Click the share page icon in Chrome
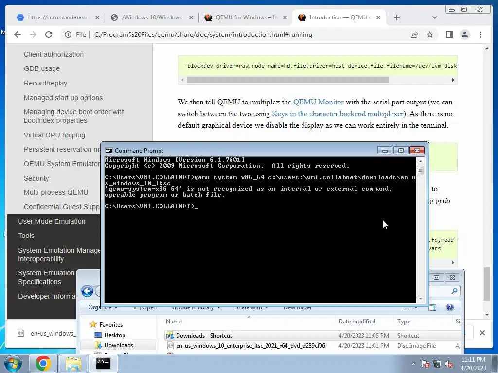This screenshot has width=498, height=373. click(414, 34)
